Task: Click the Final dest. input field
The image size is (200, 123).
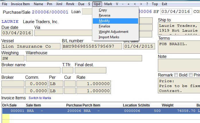Action: click(x=91, y=70)
